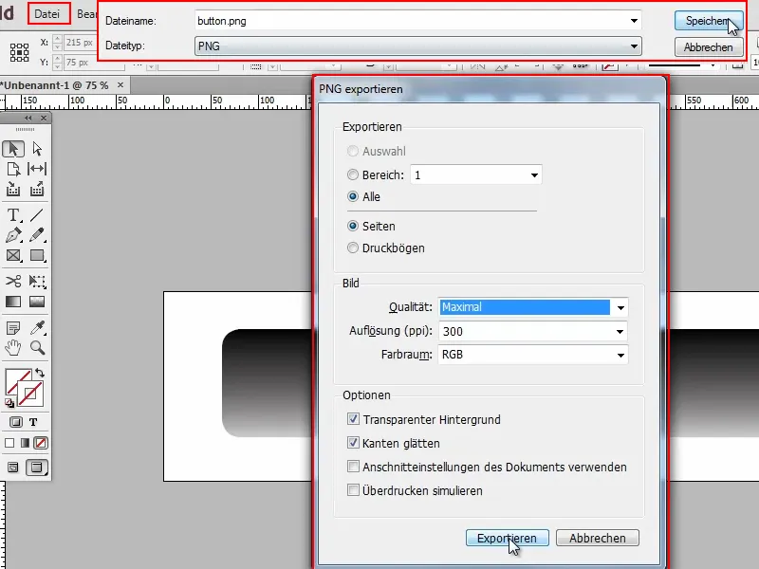
Task: Click the X position input field
Action: [80, 43]
